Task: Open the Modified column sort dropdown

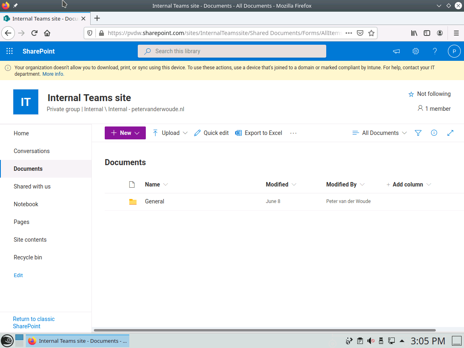Action: (294, 184)
